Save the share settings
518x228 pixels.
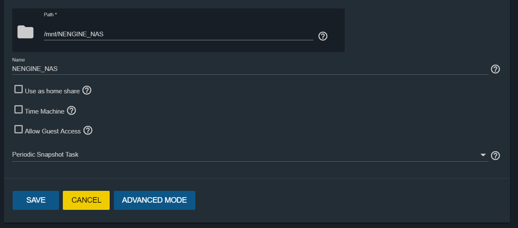[x=36, y=200]
